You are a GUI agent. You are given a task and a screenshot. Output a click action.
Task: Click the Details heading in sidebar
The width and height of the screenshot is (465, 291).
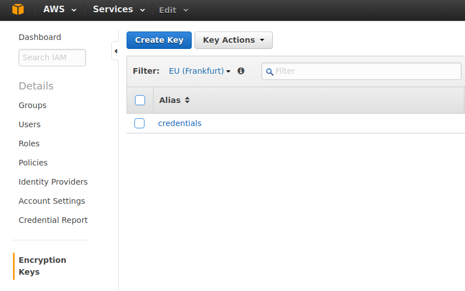coord(36,86)
